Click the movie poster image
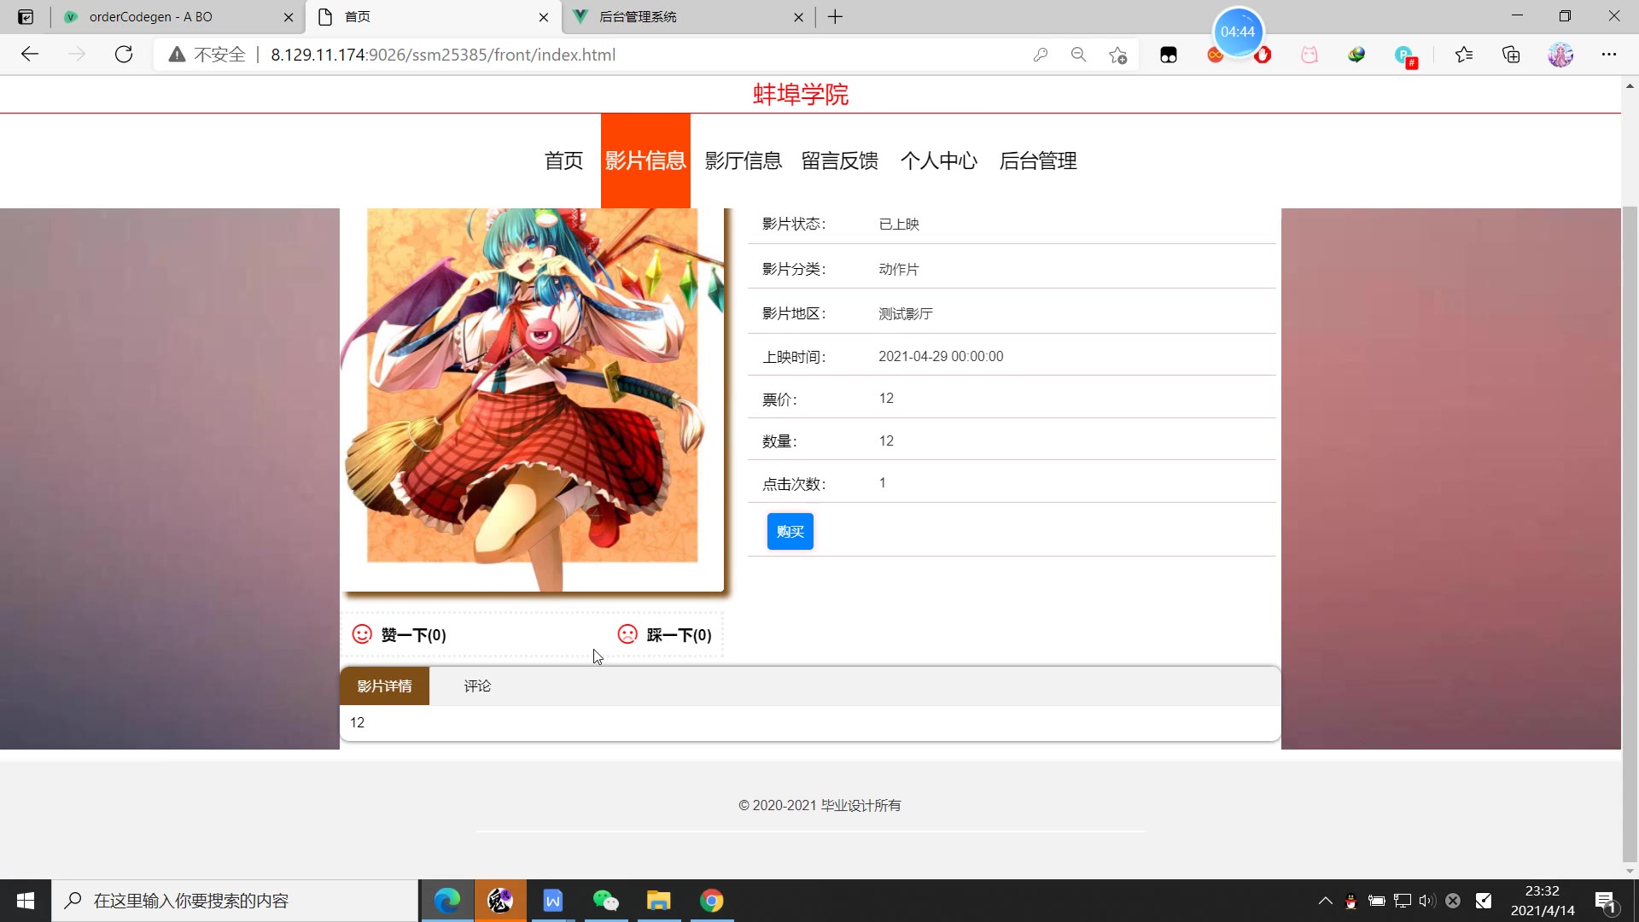This screenshot has width=1639, height=922. tap(533, 400)
